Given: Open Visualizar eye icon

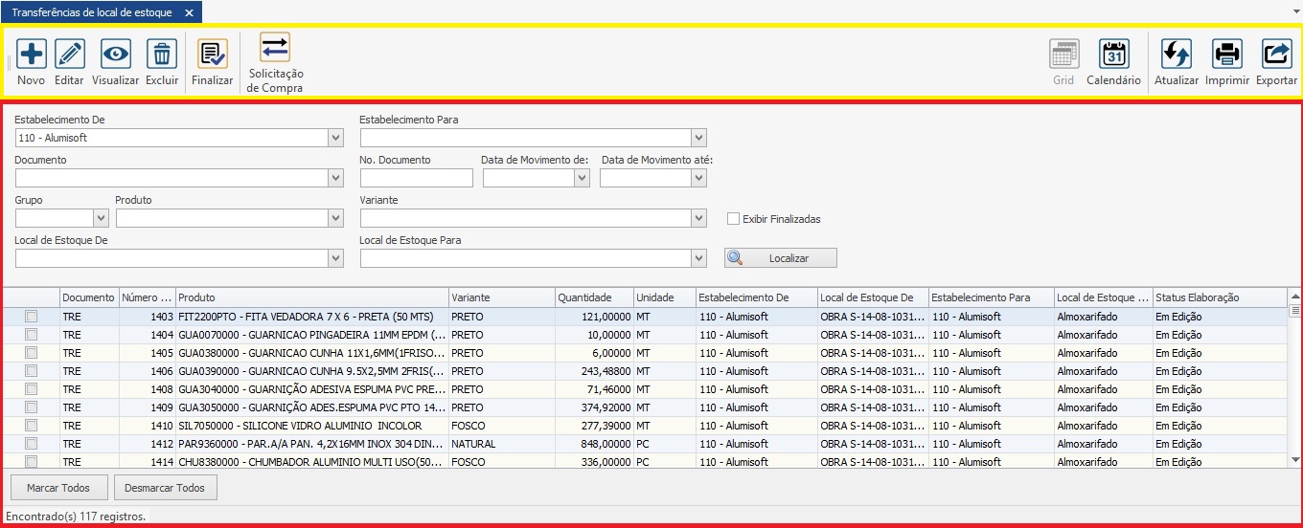Looking at the screenshot, I should pyautogui.click(x=116, y=54).
